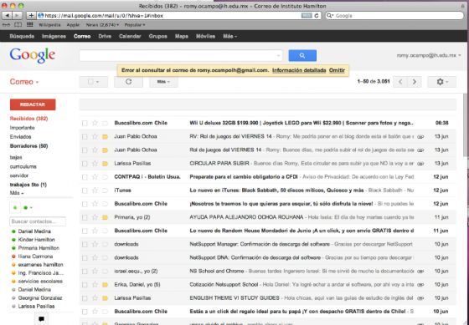Tick checkbox for Larissa Pasillas CIRCULAR email
469x325 pixels.
point(85,164)
